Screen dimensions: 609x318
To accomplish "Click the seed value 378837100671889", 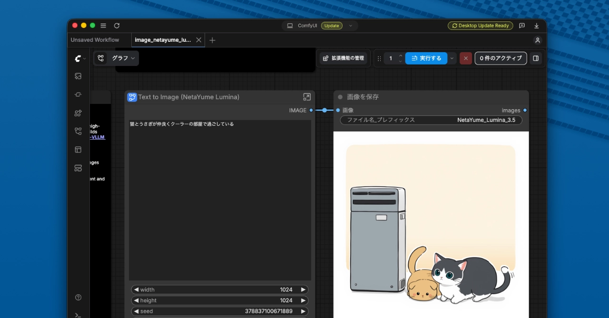I will point(268,311).
